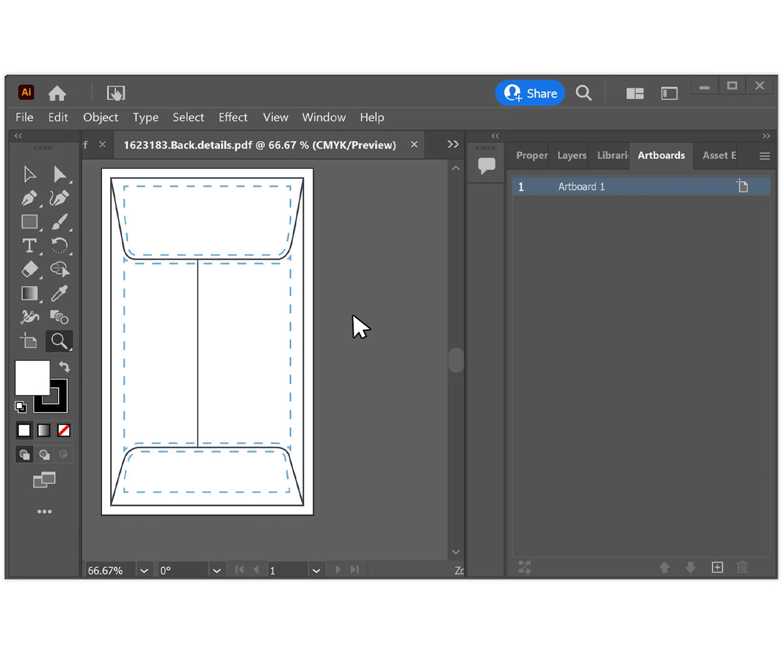Choose the Pen tool
This screenshot has height=653, width=783.
pos(29,198)
